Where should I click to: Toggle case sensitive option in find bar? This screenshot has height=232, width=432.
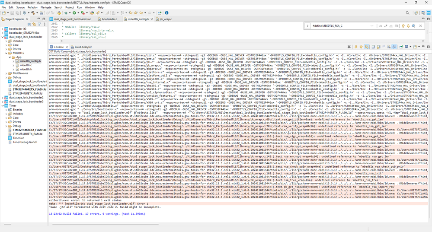click(381, 25)
